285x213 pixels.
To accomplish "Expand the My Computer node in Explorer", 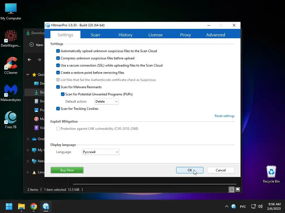I will click(28, 150).
